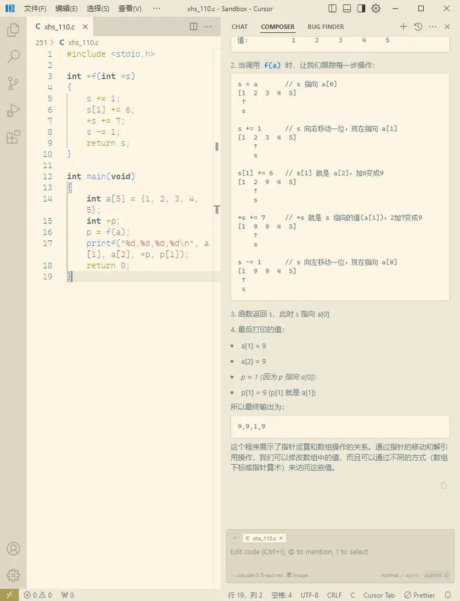This screenshot has width=460, height=601.
Task: Open the Explorer view in activity bar
Action: coord(13,29)
